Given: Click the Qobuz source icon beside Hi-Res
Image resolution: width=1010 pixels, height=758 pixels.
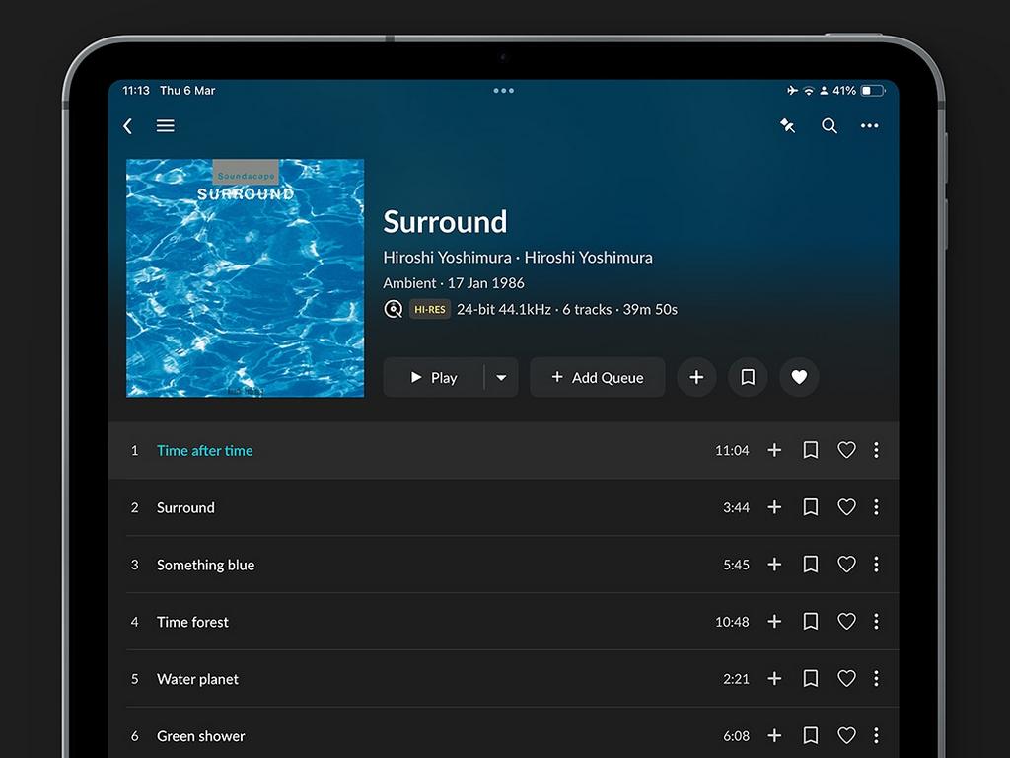Looking at the screenshot, I should point(394,309).
